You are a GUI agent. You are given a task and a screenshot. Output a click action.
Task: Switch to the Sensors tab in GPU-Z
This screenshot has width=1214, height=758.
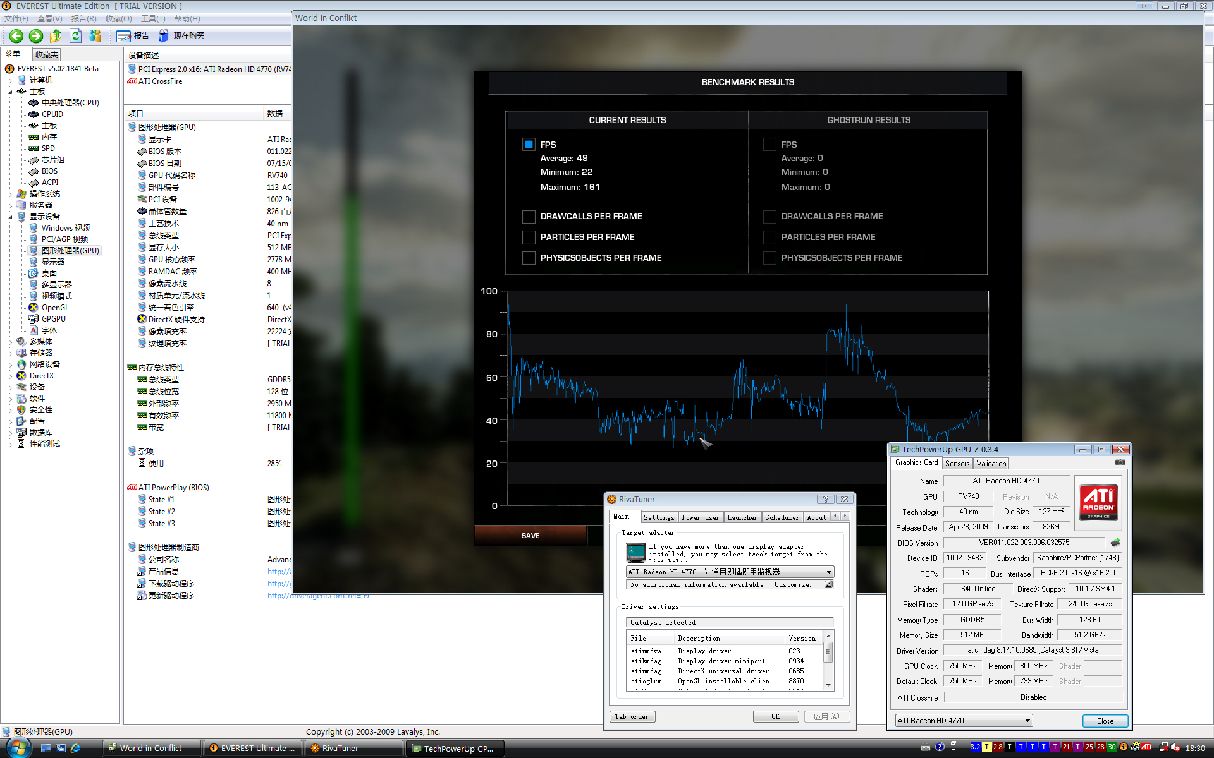(x=957, y=464)
